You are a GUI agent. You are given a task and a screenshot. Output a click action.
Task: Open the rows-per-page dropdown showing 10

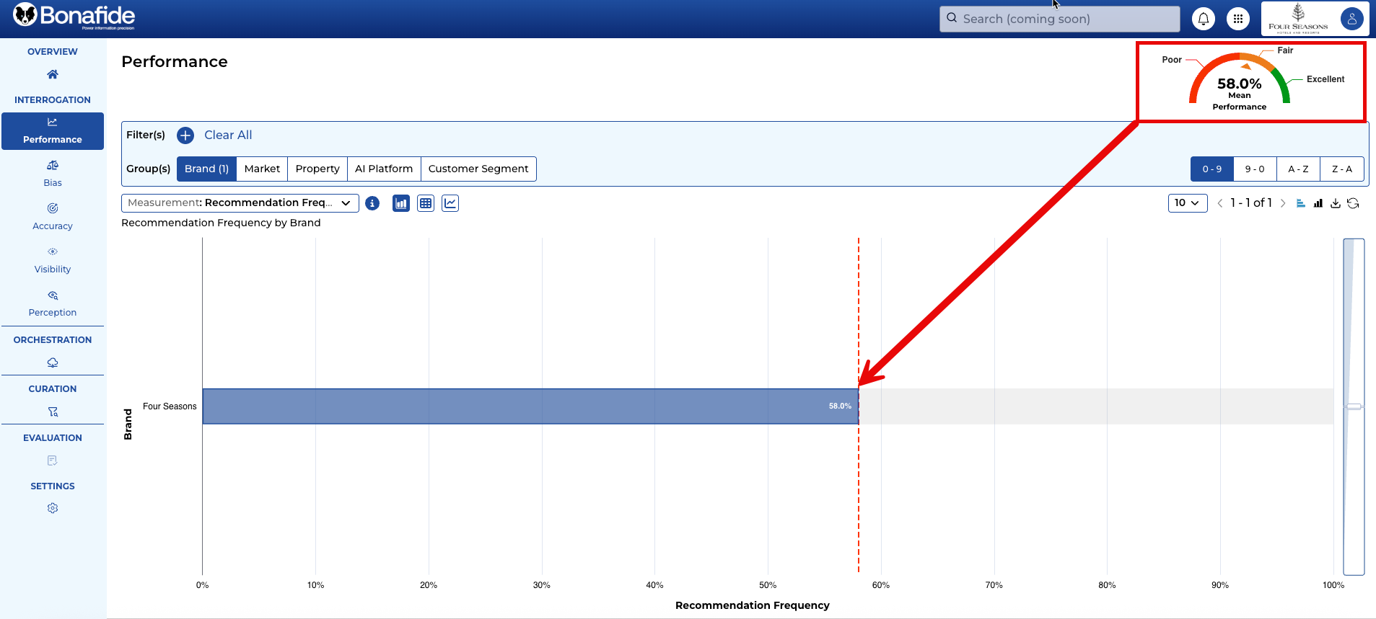coord(1187,203)
